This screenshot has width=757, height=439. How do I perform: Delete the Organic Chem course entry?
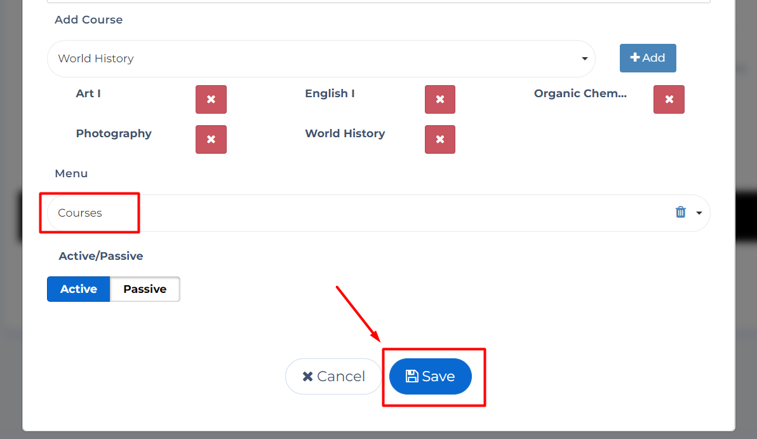tap(669, 100)
